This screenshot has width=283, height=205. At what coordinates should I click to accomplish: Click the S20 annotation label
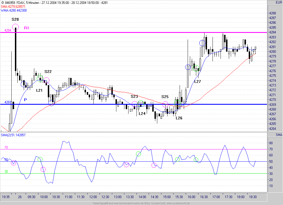[x=15, y=20]
